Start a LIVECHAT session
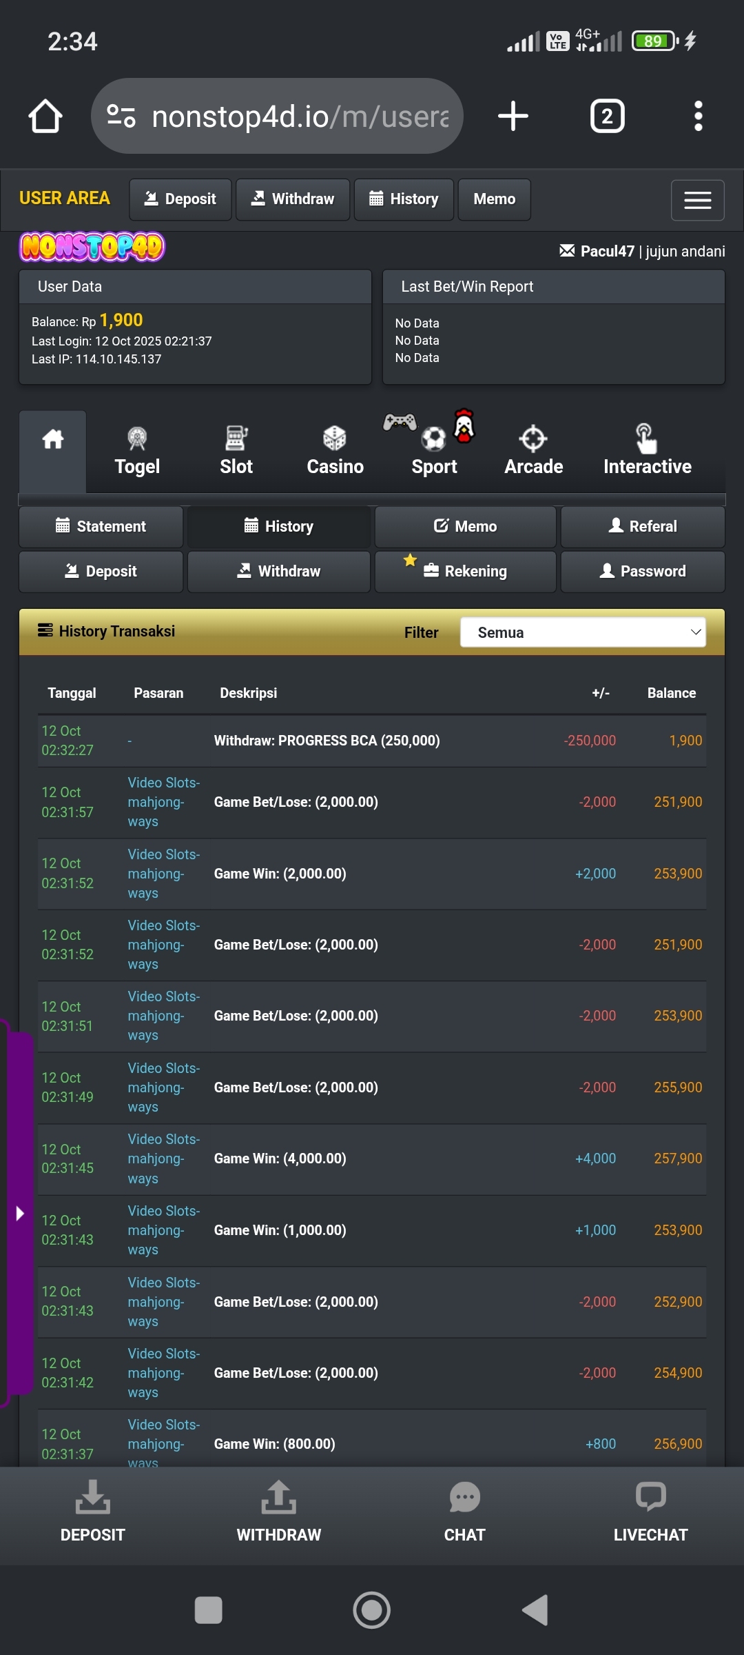This screenshot has width=744, height=1655. pyautogui.click(x=650, y=1512)
